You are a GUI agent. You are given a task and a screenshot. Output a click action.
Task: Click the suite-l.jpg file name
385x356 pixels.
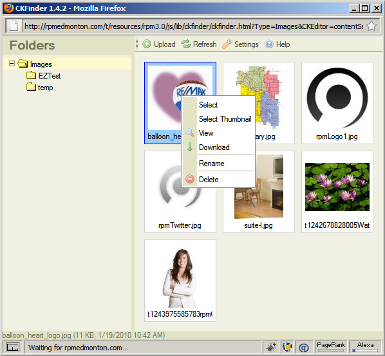tap(258, 225)
